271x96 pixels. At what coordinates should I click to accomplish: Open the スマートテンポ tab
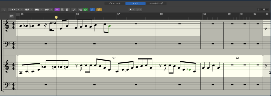click(156, 3)
